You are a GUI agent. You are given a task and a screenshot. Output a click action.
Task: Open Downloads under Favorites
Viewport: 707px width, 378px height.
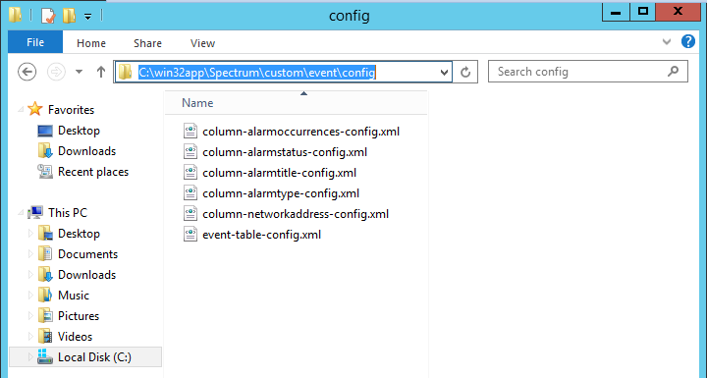click(x=86, y=151)
